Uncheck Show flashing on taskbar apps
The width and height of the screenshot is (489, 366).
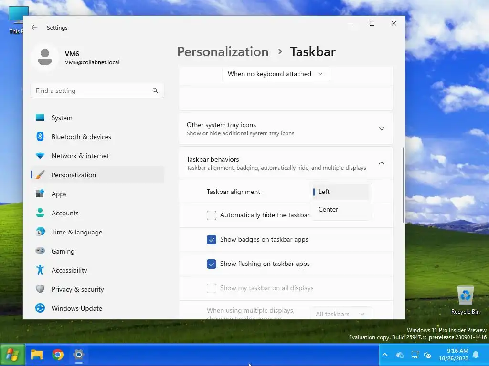212,264
